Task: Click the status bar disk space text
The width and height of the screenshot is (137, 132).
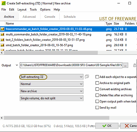Action: tap(26, 126)
